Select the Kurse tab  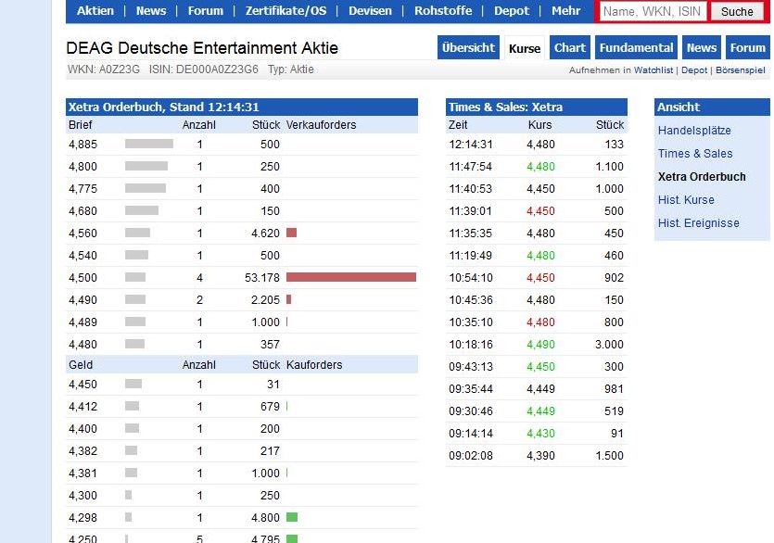click(525, 48)
